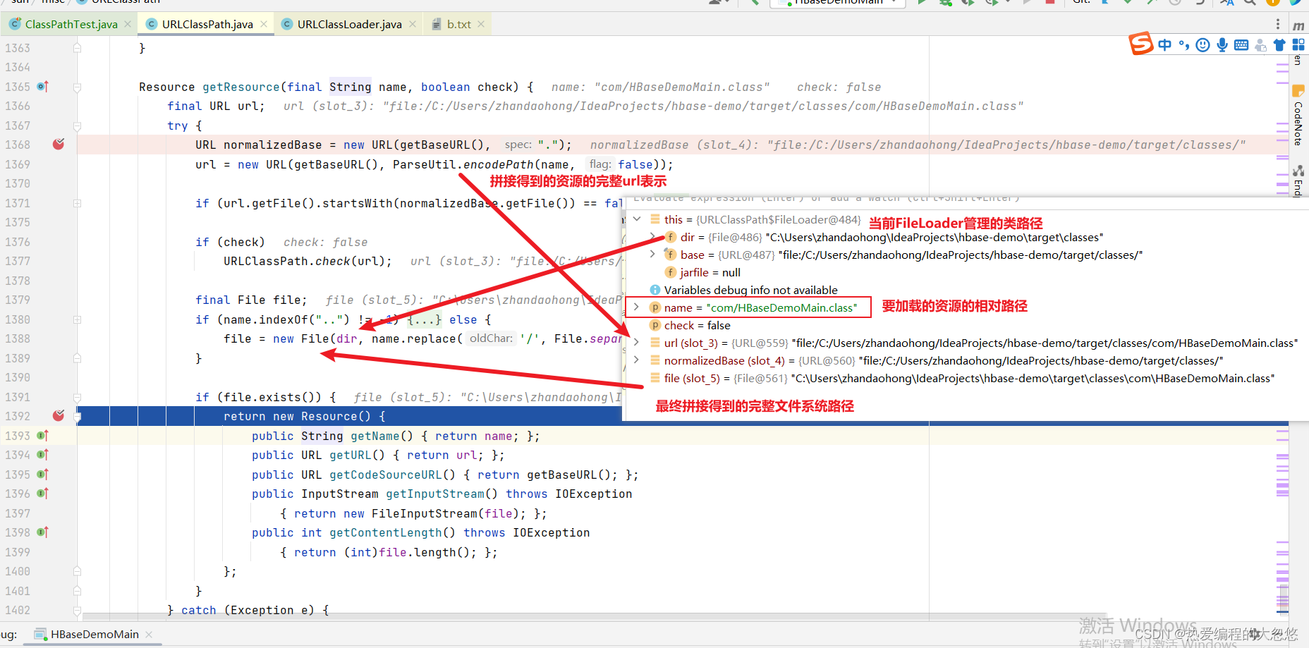1309x648 pixels.
Task: Open the CodeNote side panel
Action: 1298,116
